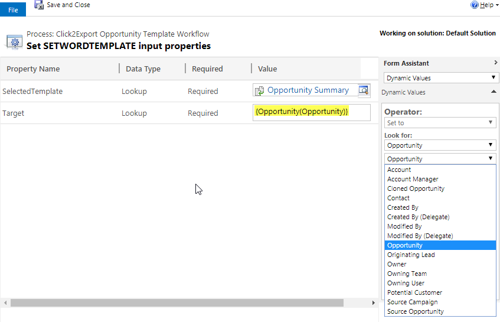Open the Look for Opportunity dropdown
The width and height of the screenshot is (500, 322).
(440, 145)
